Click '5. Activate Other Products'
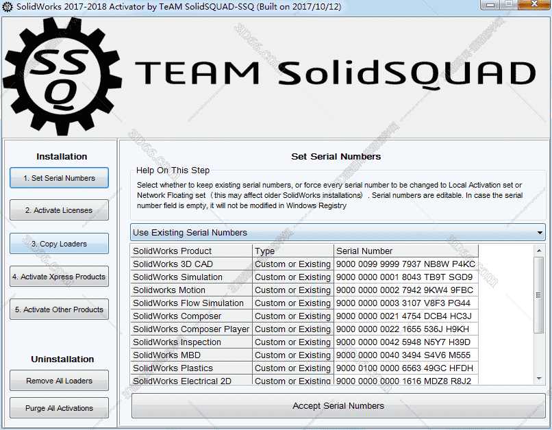The height and width of the screenshot is (430, 552). click(59, 309)
